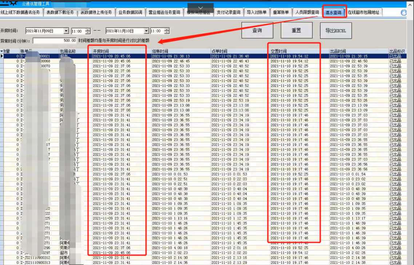Viewport: 414px width, 265px height.
Task: Open the 营业推送任务查询 tab
Action: 164,12
